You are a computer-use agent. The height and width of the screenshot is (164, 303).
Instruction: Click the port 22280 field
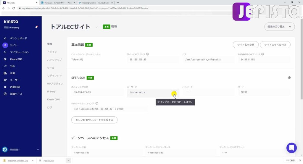(x=264, y=92)
